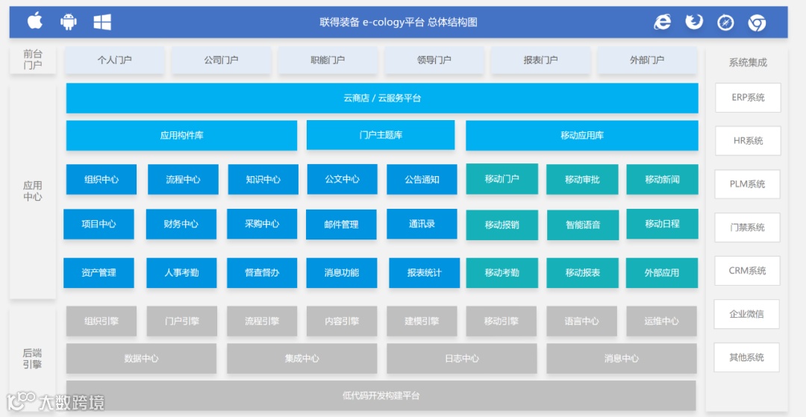Open the 通讯录 module
Screen dimensions: 806x417
[422, 224]
